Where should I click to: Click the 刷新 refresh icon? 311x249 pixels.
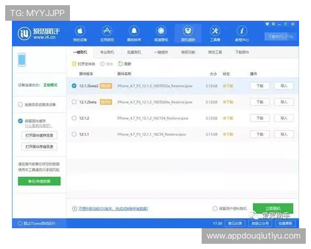pyautogui.click(x=120, y=64)
